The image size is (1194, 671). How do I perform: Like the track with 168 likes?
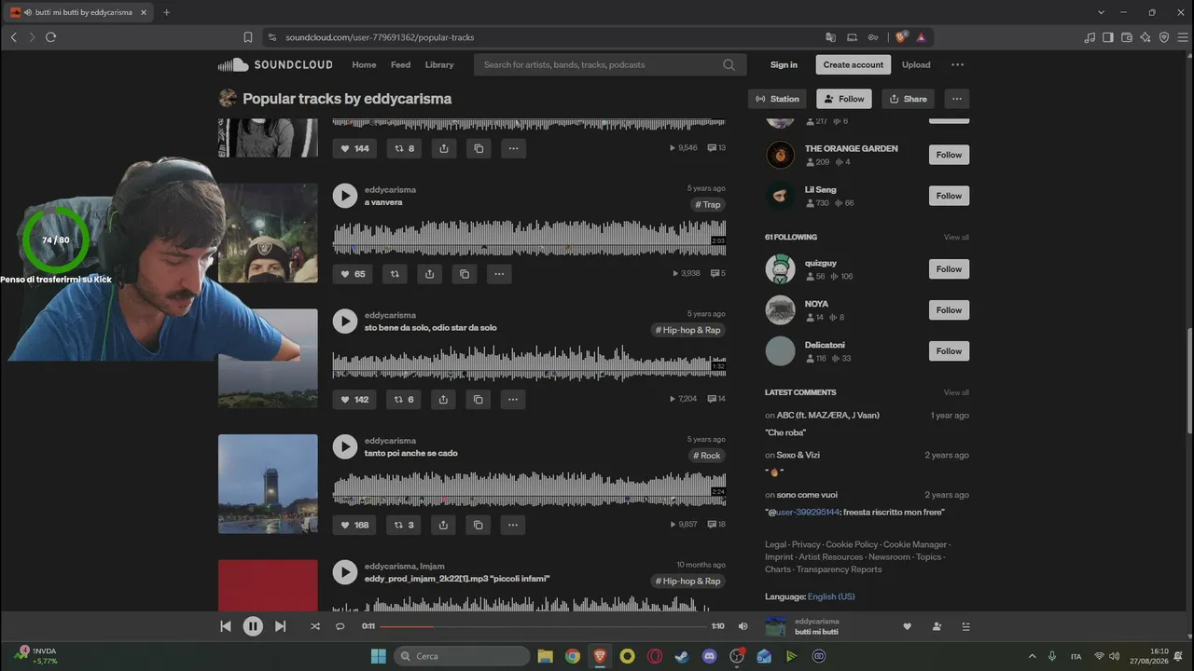tap(354, 525)
